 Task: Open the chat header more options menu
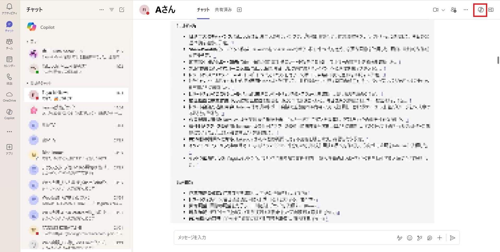pyautogui.click(x=465, y=10)
